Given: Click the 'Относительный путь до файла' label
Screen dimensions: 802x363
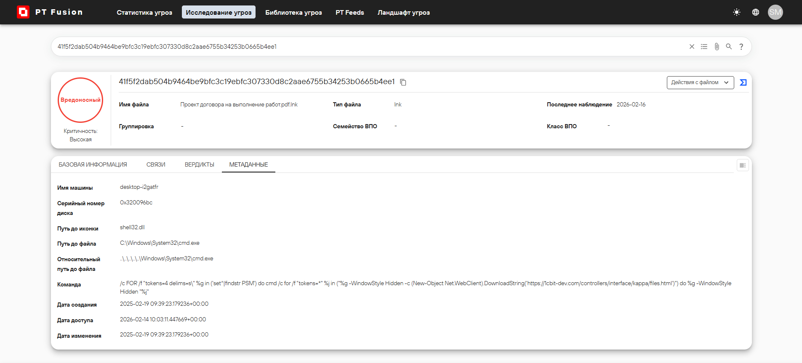Looking at the screenshot, I should click(x=79, y=264).
